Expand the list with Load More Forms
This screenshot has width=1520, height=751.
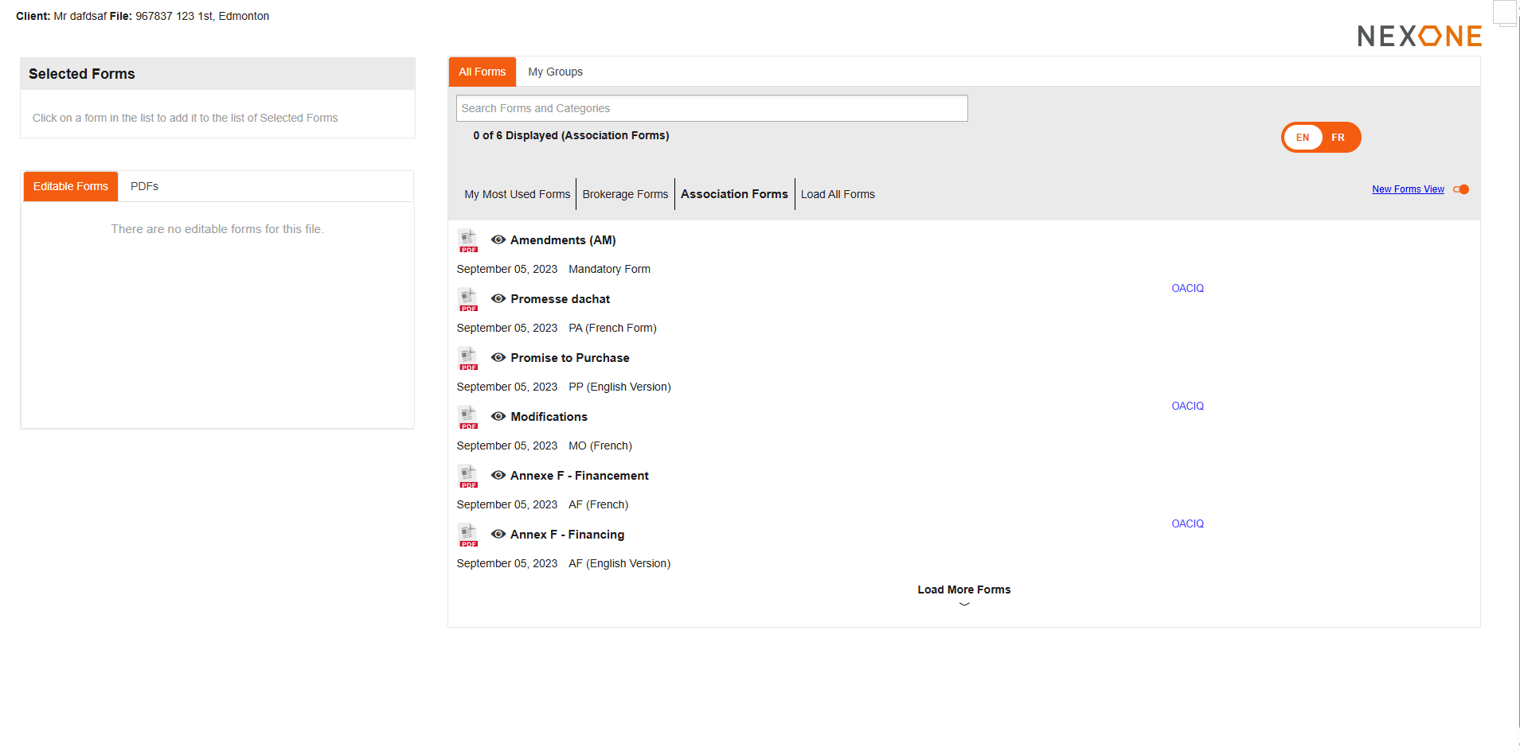pos(963,590)
